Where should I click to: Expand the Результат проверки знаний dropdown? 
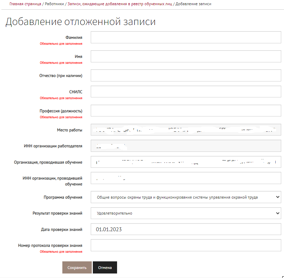(186, 213)
